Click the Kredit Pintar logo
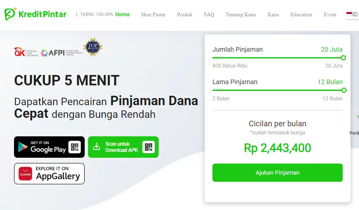This screenshot has height=210, width=359. [35, 14]
